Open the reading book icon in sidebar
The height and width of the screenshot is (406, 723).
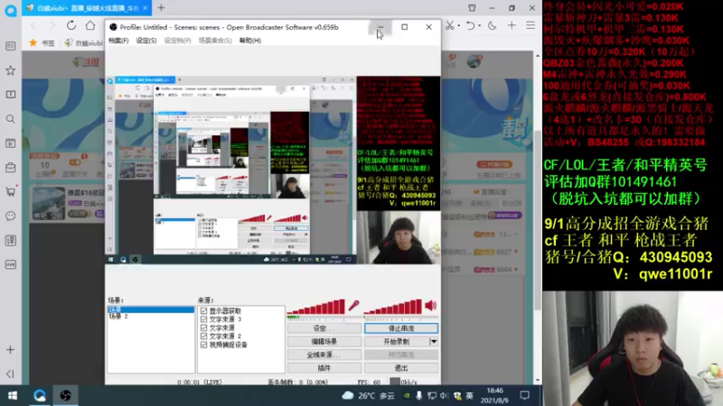coord(10,95)
